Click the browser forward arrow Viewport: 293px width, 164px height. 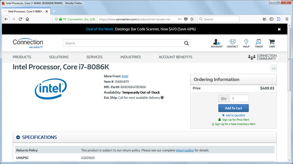tap(13, 19)
